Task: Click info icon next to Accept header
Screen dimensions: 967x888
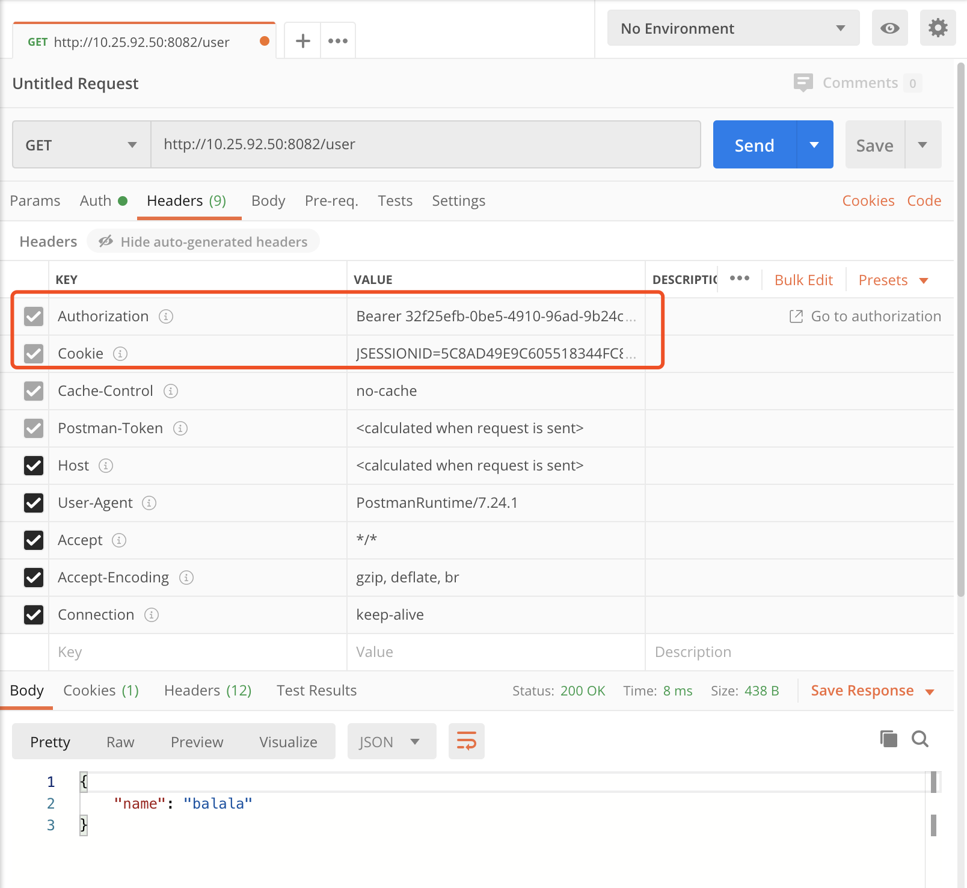Action: (x=119, y=540)
